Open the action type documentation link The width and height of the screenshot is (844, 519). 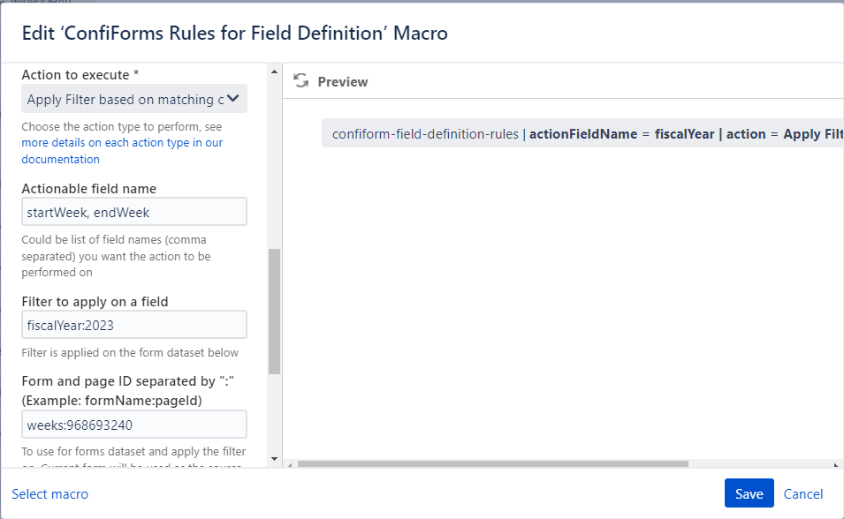pos(122,142)
